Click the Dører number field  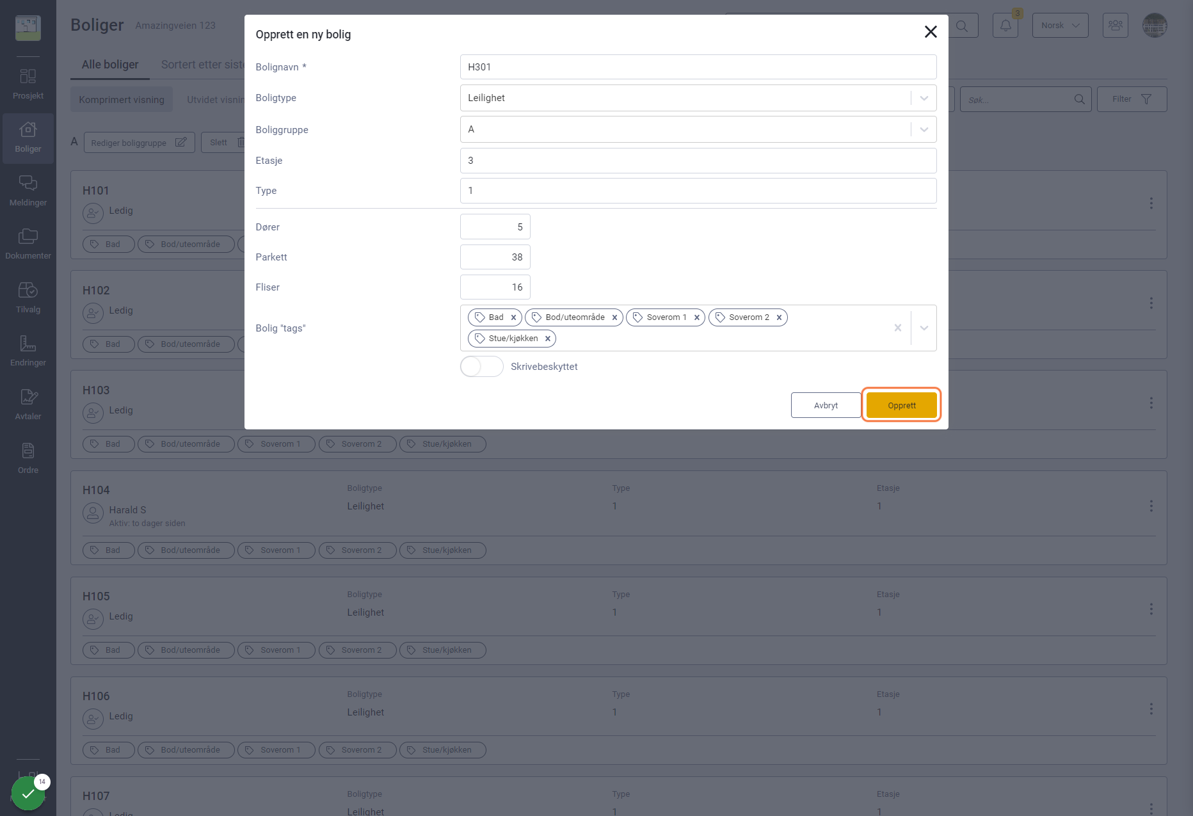tap(495, 227)
